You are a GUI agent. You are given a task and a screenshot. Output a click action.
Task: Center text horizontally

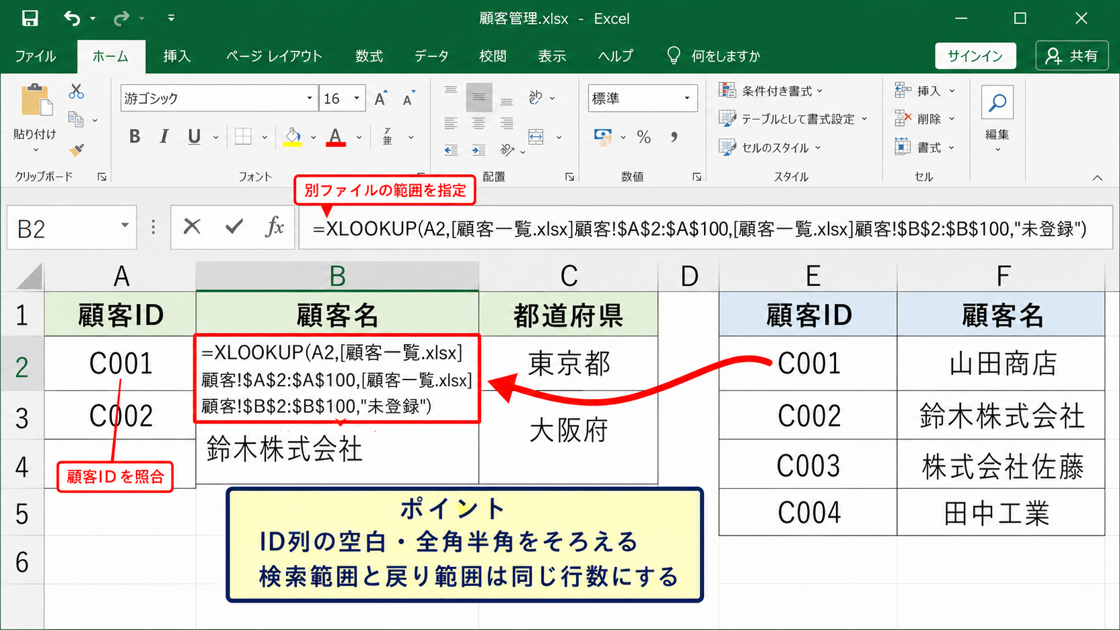point(479,123)
